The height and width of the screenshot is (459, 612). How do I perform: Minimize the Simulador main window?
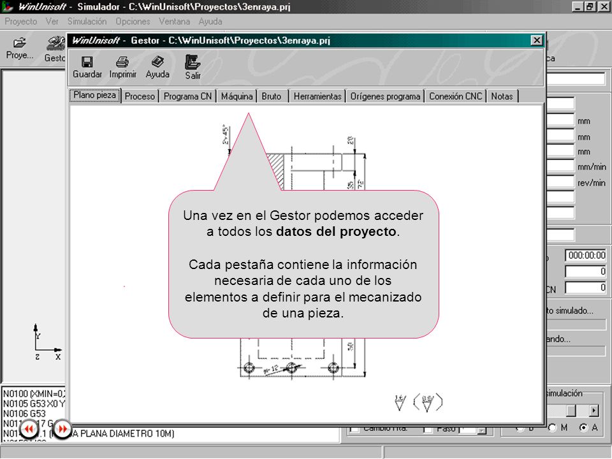578,6
